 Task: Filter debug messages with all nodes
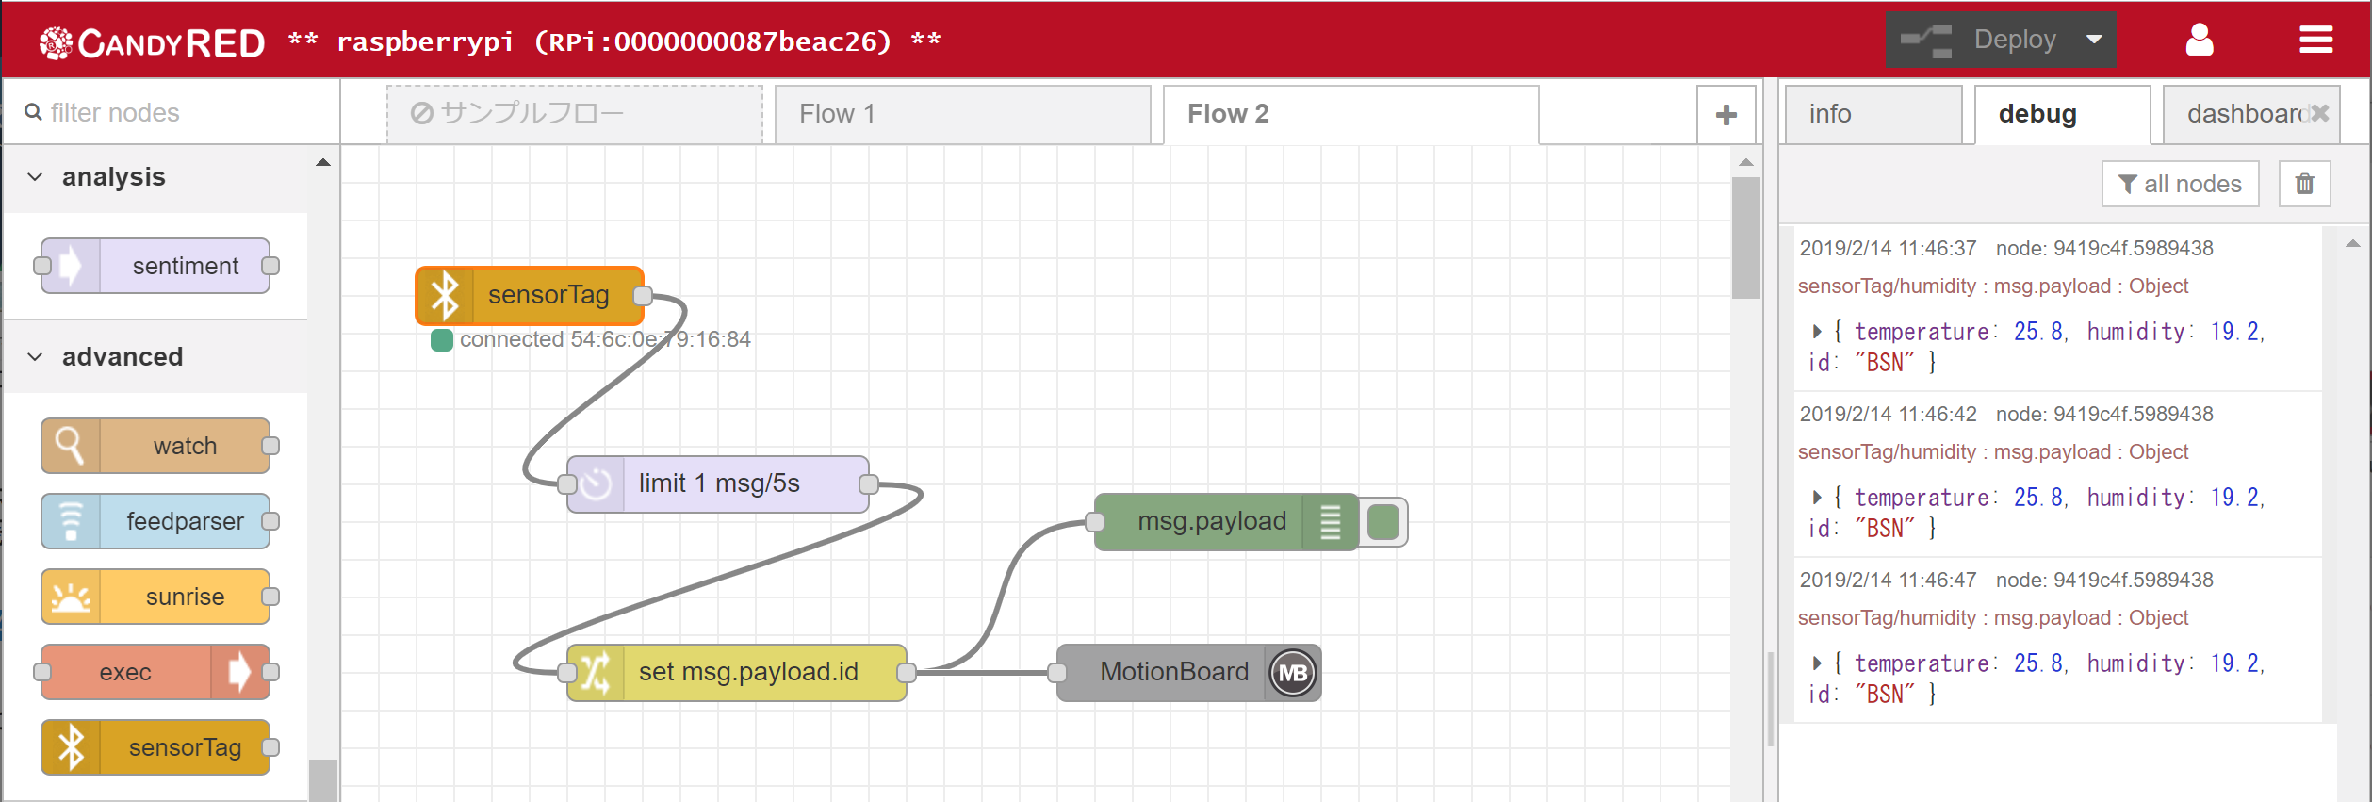coord(2180,184)
